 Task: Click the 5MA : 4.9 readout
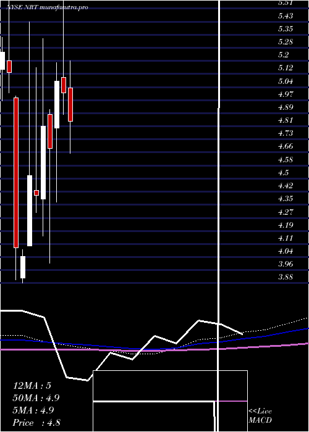[x=33, y=410]
